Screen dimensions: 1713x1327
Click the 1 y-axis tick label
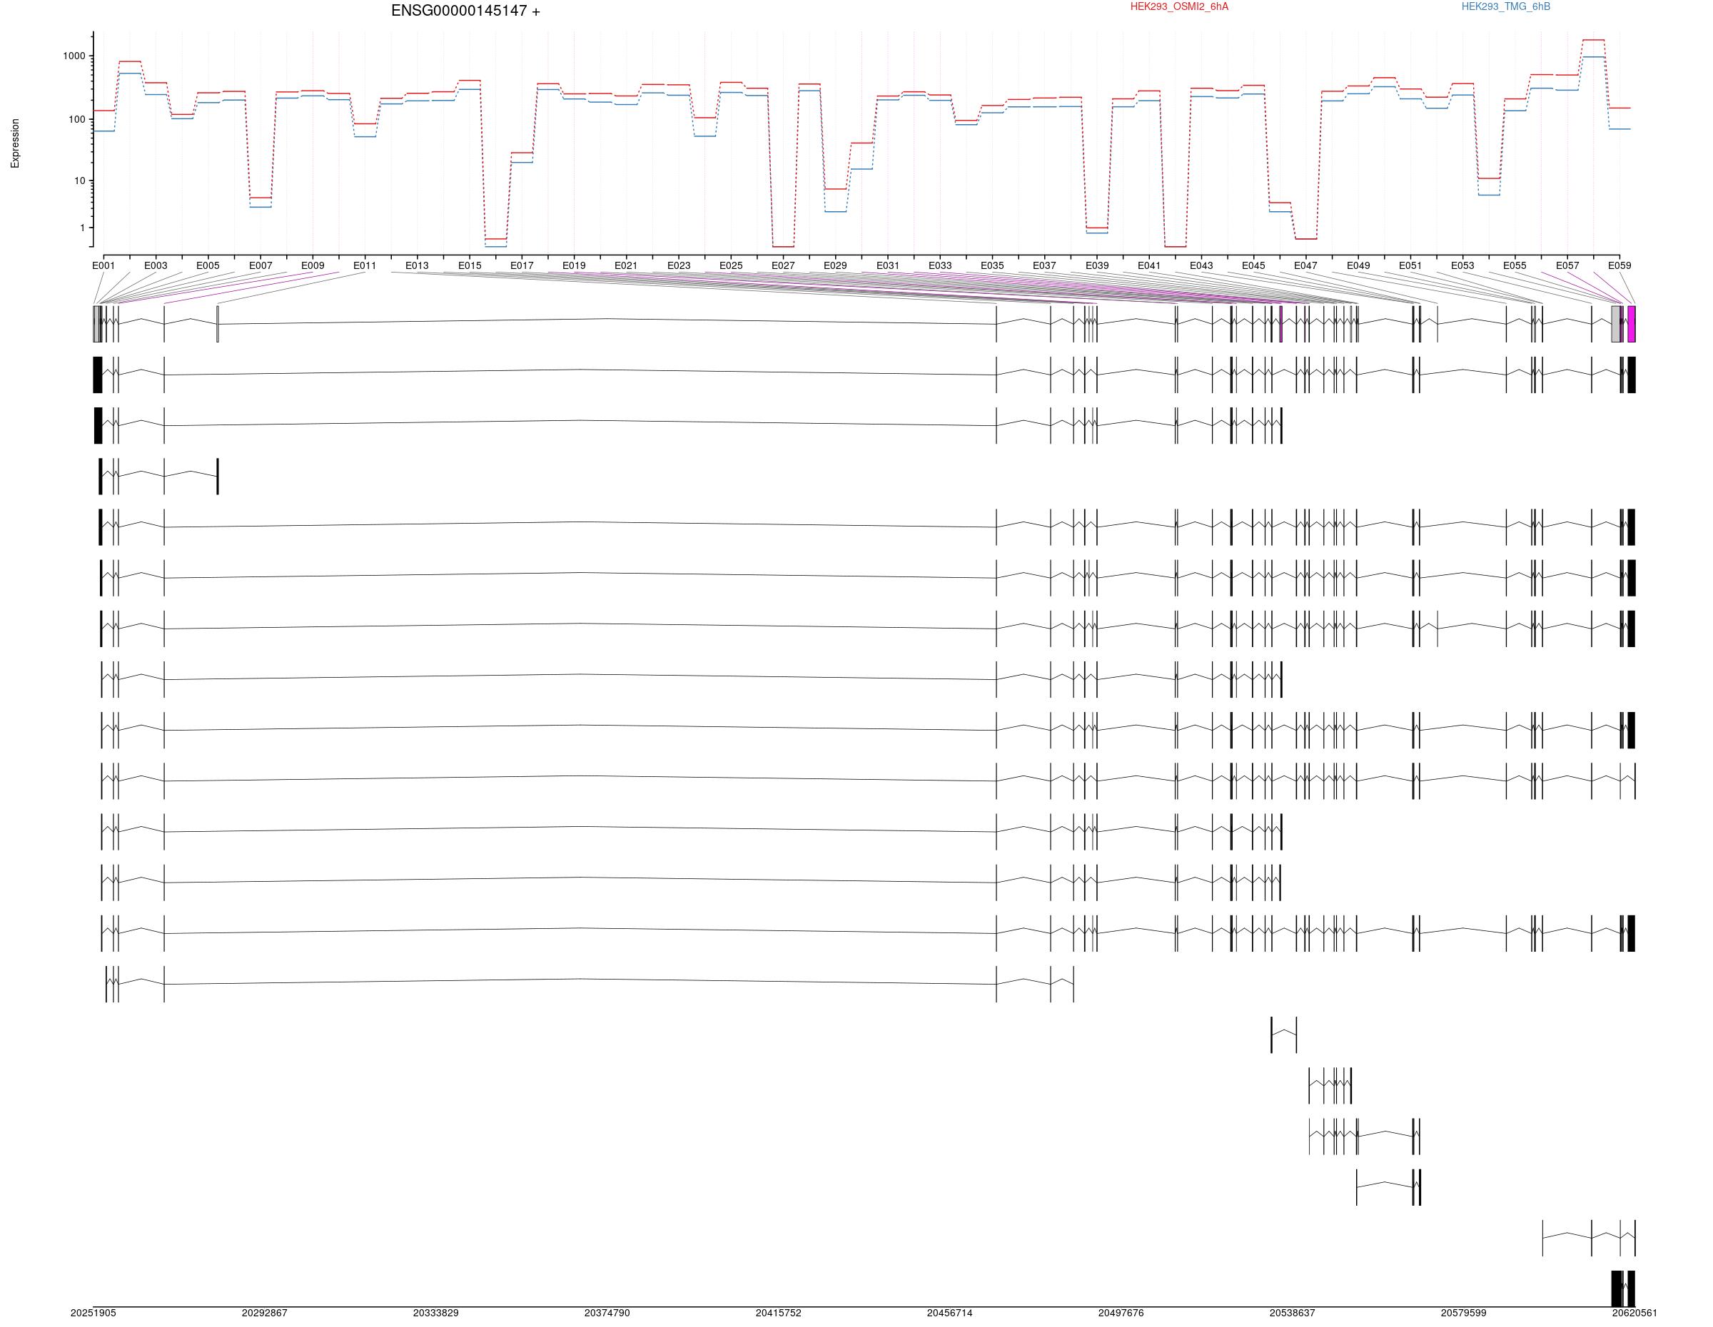point(82,228)
